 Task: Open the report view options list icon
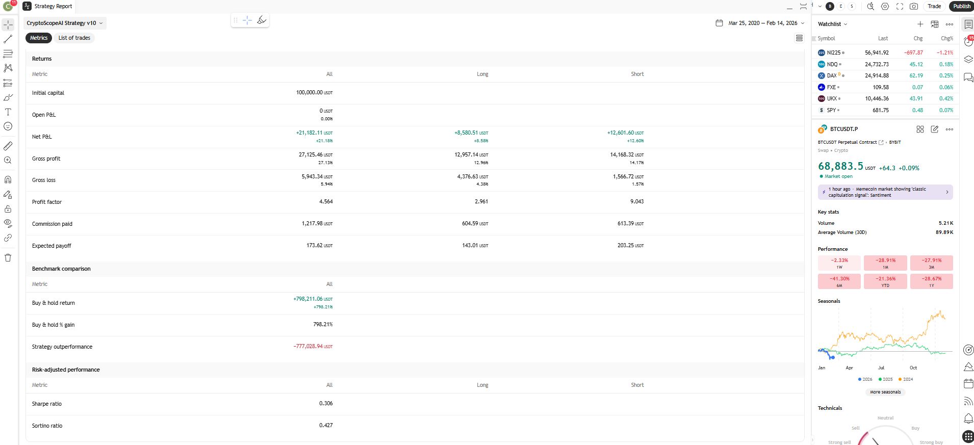coord(799,38)
